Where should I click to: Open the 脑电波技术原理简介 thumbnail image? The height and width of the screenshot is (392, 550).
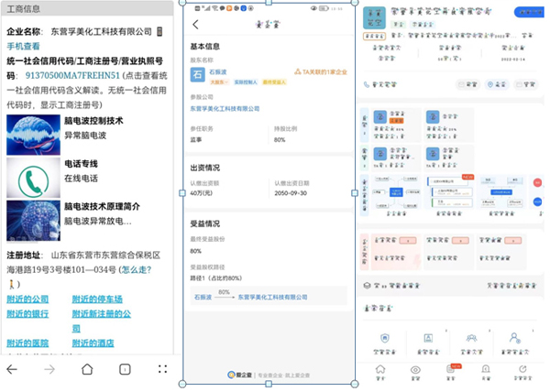click(33, 221)
